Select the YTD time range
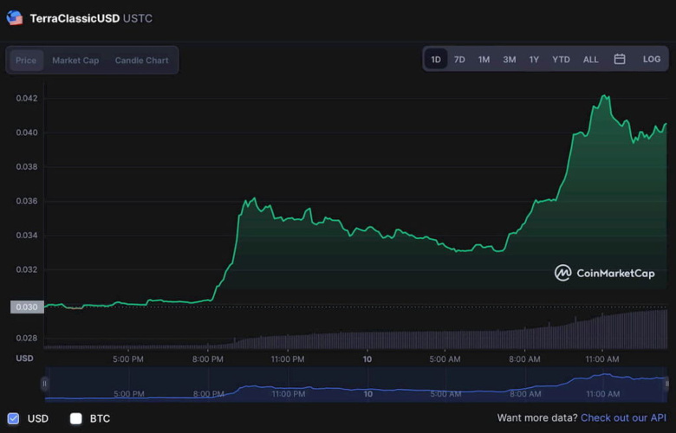This screenshot has height=433, width=676. 561,60
